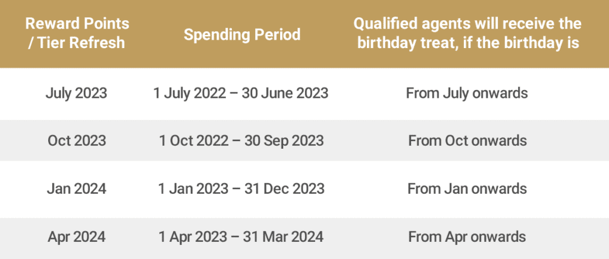Select the '1 Oct 2022' start date text

pos(193,140)
